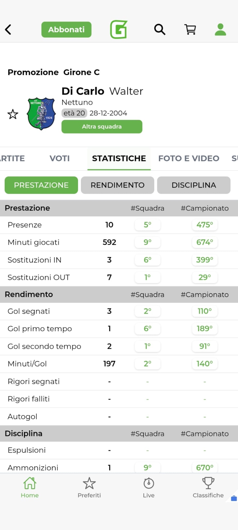Select the PRESTAZIONE filter

(x=41, y=185)
